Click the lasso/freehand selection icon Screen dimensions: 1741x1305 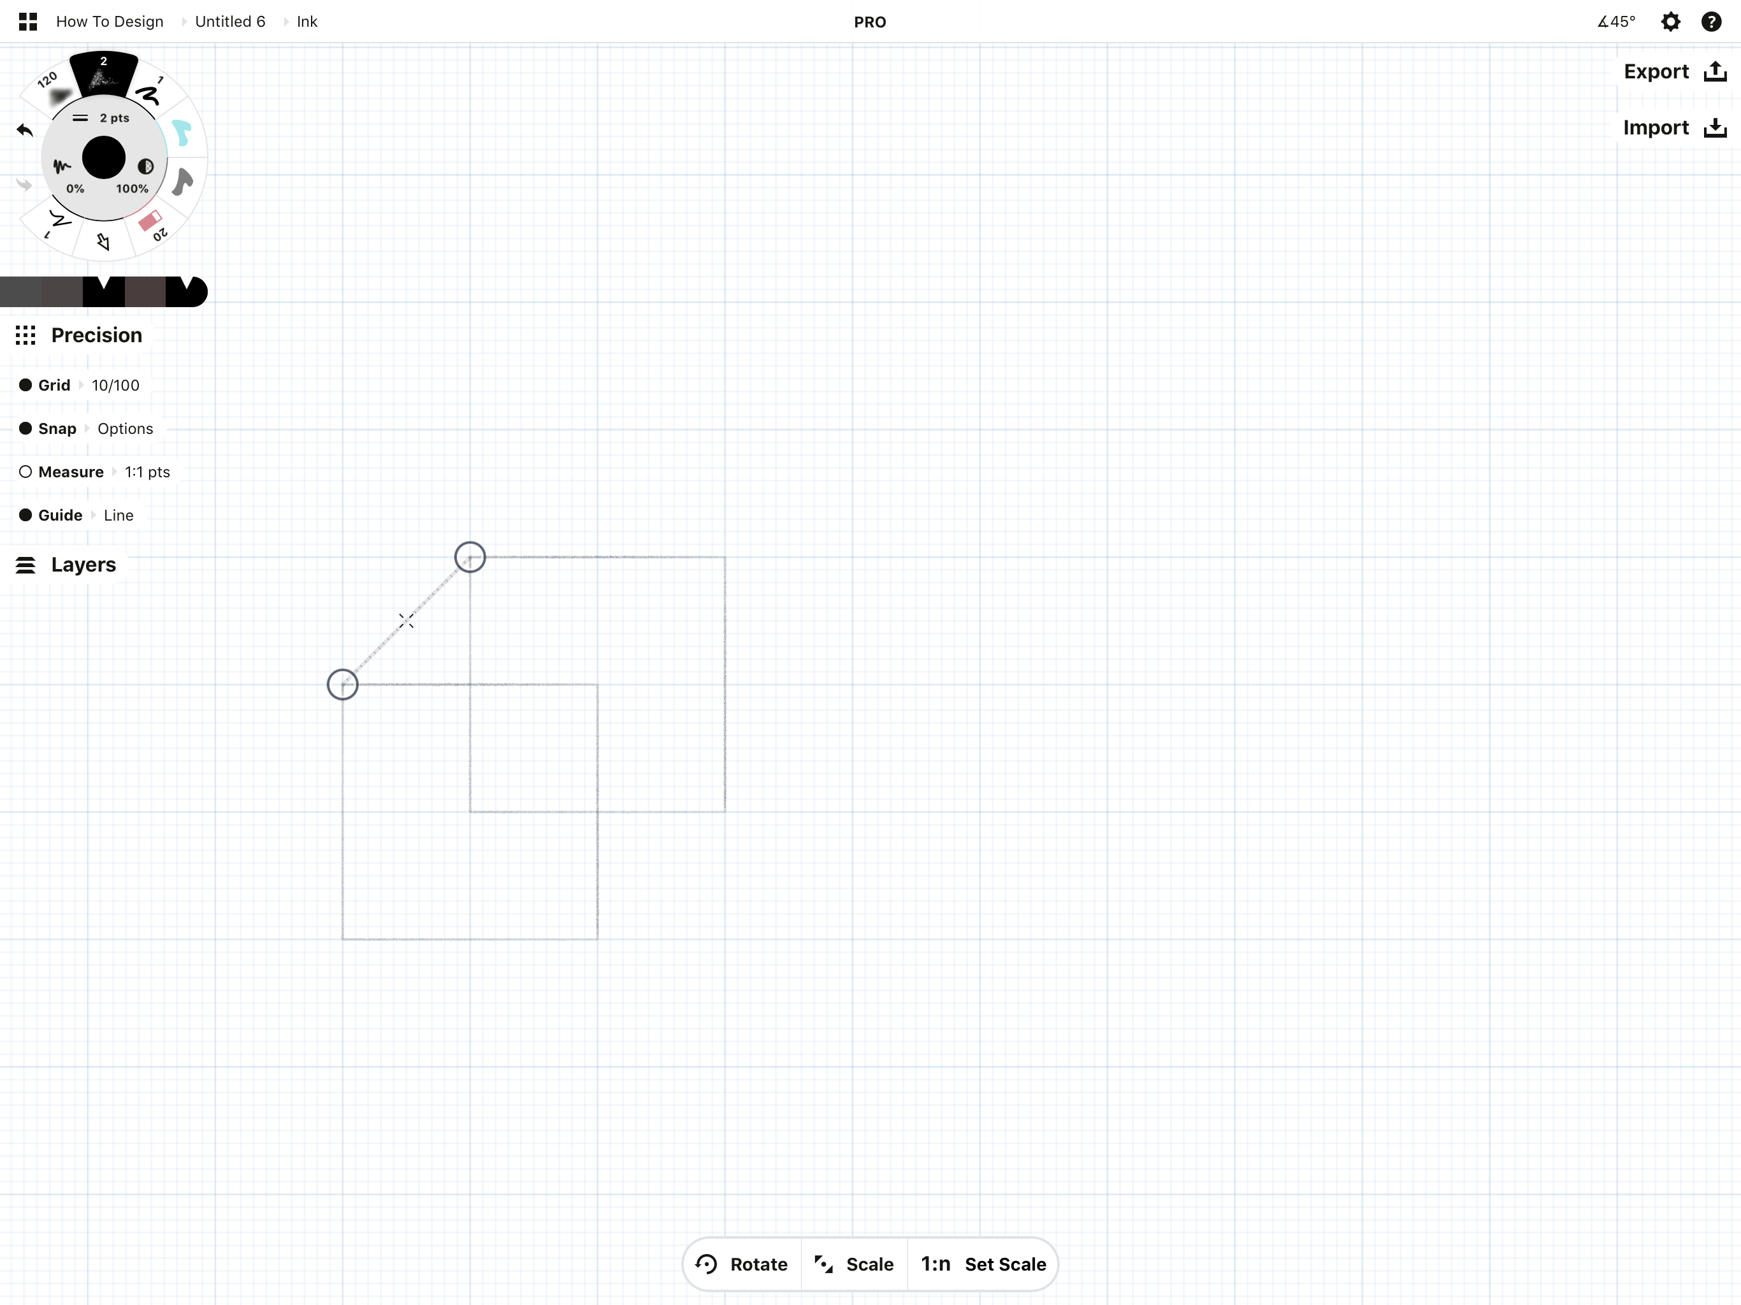pyautogui.click(x=107, y=244)
